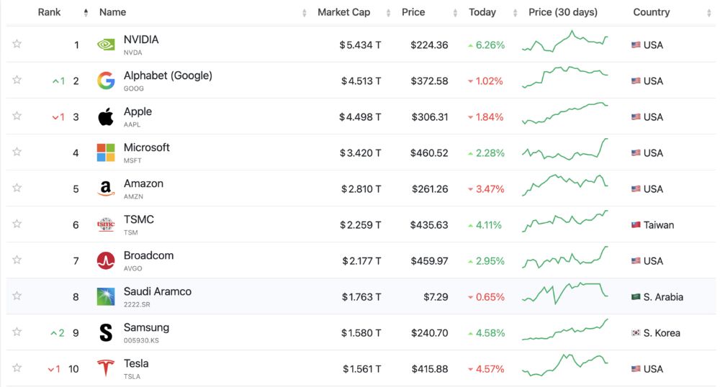The height and width of the screenshot is (387, 720).
Task: Click the Tesla 30-day price chart
Action: tap(564, 365)
